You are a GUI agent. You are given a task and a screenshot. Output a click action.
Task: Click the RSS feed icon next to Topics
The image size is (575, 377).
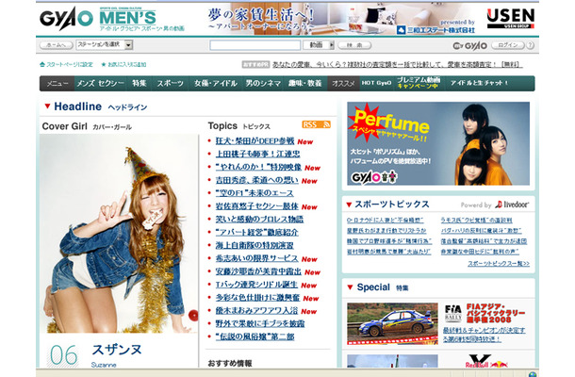pos(317,124)
